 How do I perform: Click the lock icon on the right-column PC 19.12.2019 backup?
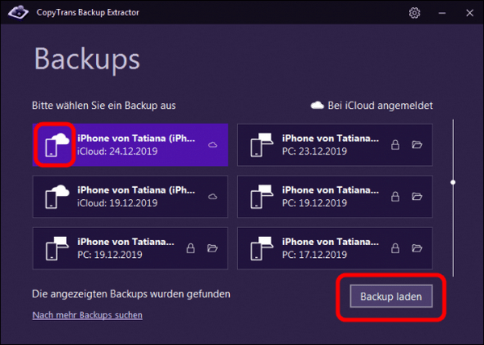tap(395, 197)
